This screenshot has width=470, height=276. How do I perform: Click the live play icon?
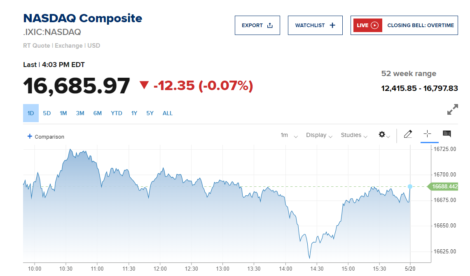click(374, 26)
